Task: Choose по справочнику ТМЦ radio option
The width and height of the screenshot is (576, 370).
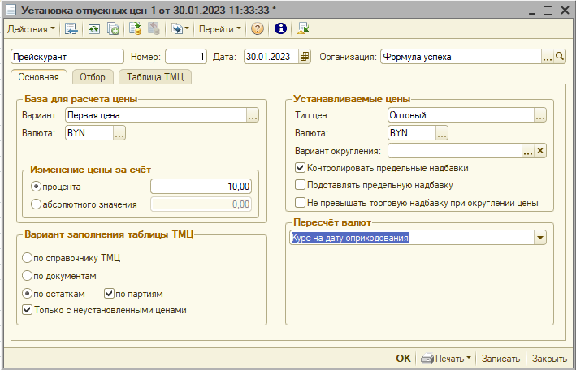Action: [28, 259]
